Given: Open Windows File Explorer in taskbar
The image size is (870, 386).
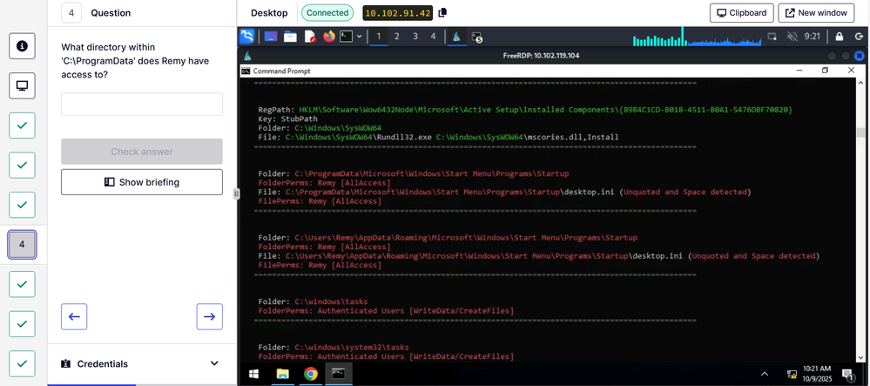Looking at the screenshot, I should (x=282, y=374).
